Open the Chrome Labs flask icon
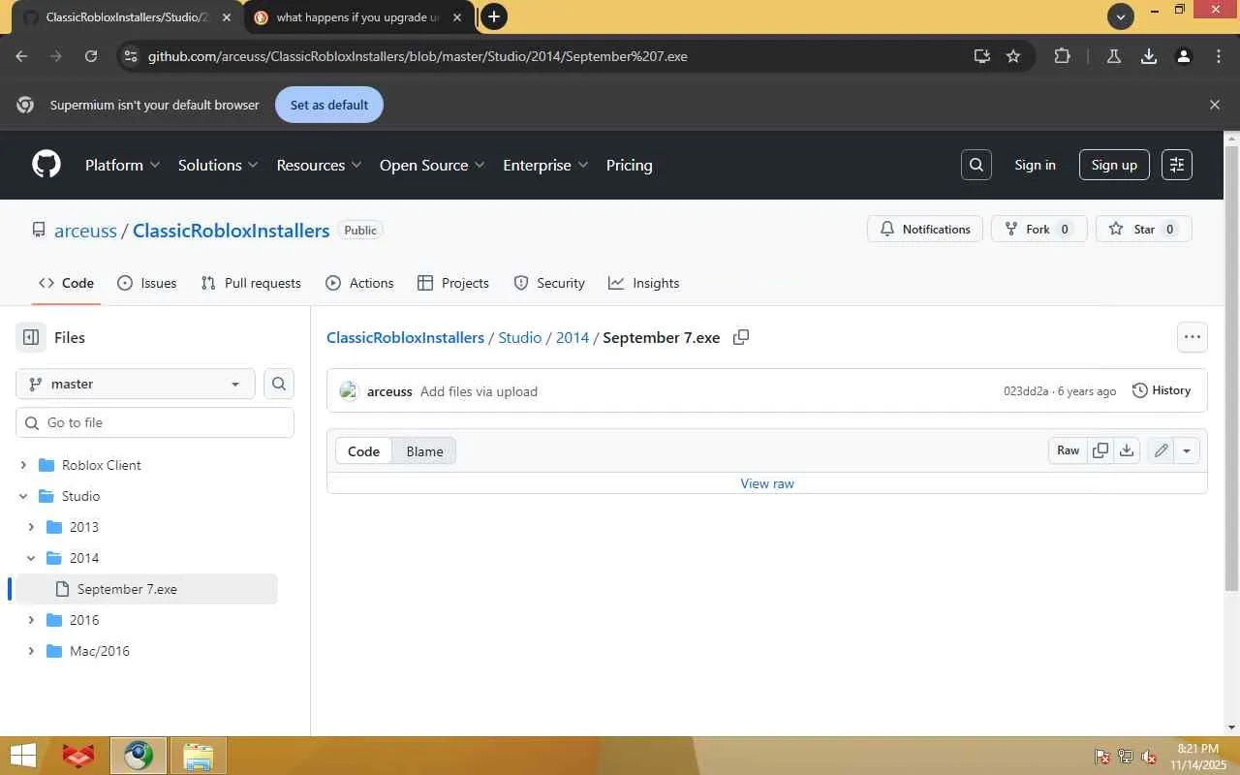Screen dimensions: 1240x775 tap(1114, 56)
